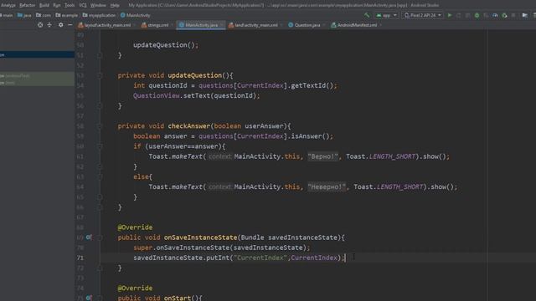This screenshot has height=301, width=536.
Task: Select the com breadcrumb folder
Action: click(44, 15)
